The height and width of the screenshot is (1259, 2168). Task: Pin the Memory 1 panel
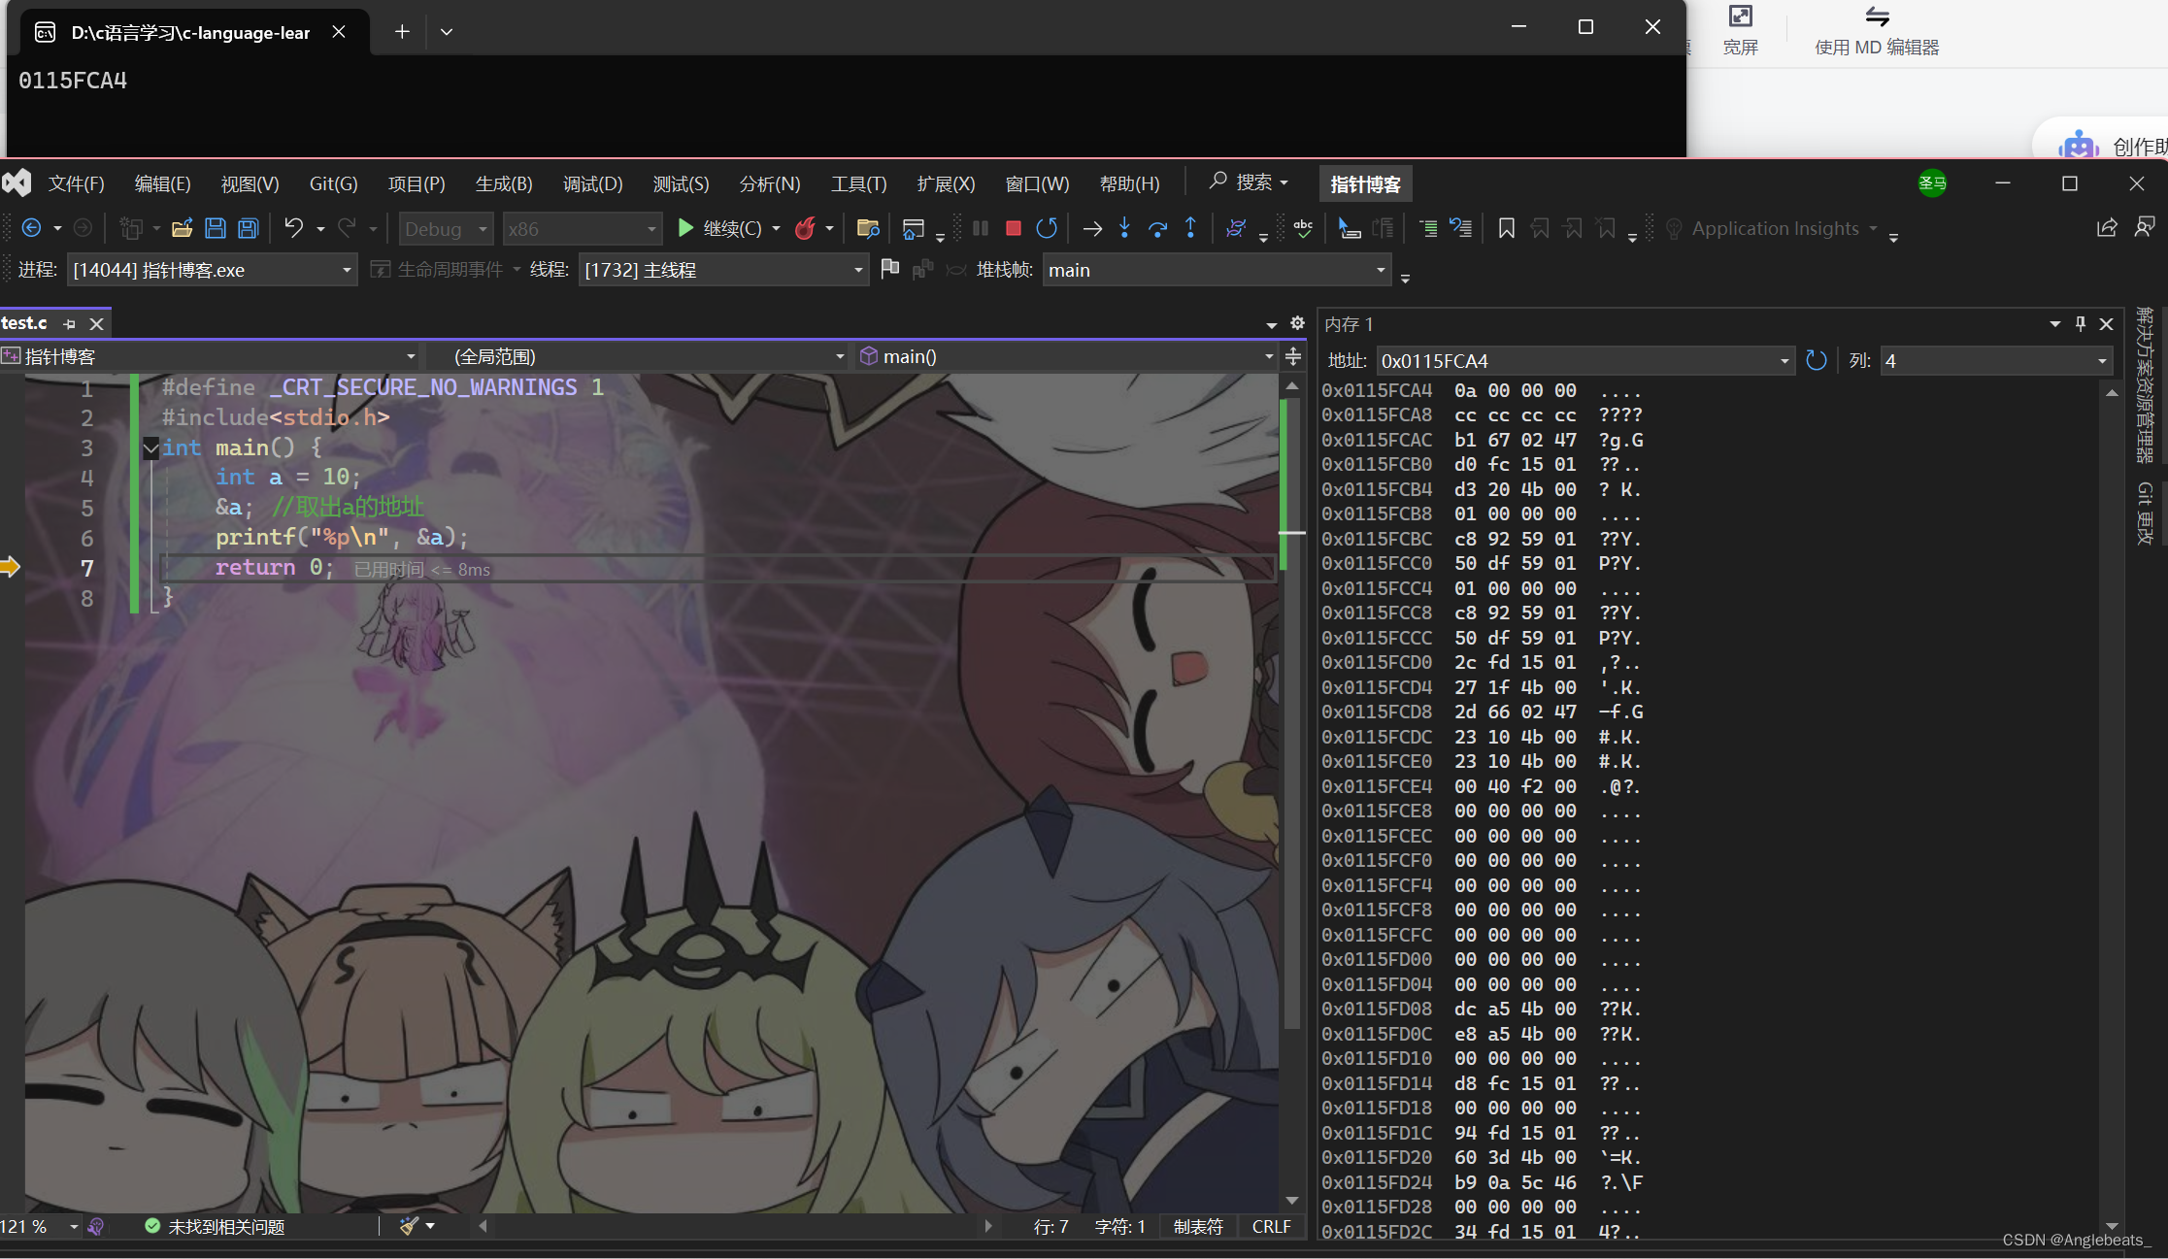pyautogui.click(x=2080, y=323)
